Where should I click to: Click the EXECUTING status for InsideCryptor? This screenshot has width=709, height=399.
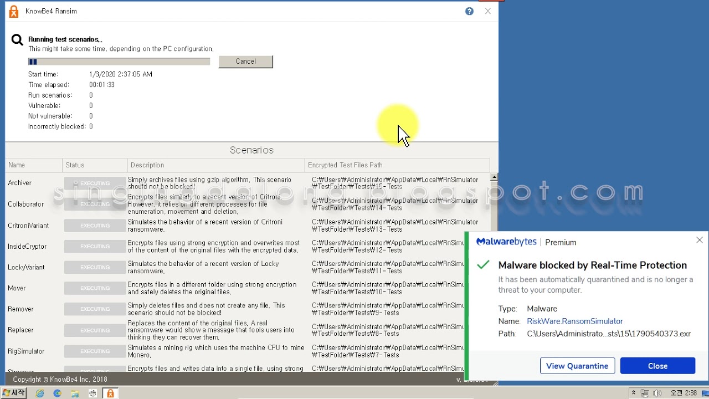pos(95,247)
